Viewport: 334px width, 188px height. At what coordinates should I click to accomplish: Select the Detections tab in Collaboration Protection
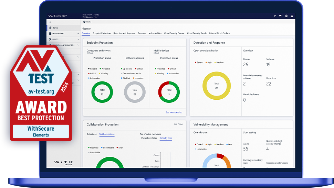click(92, 134)
